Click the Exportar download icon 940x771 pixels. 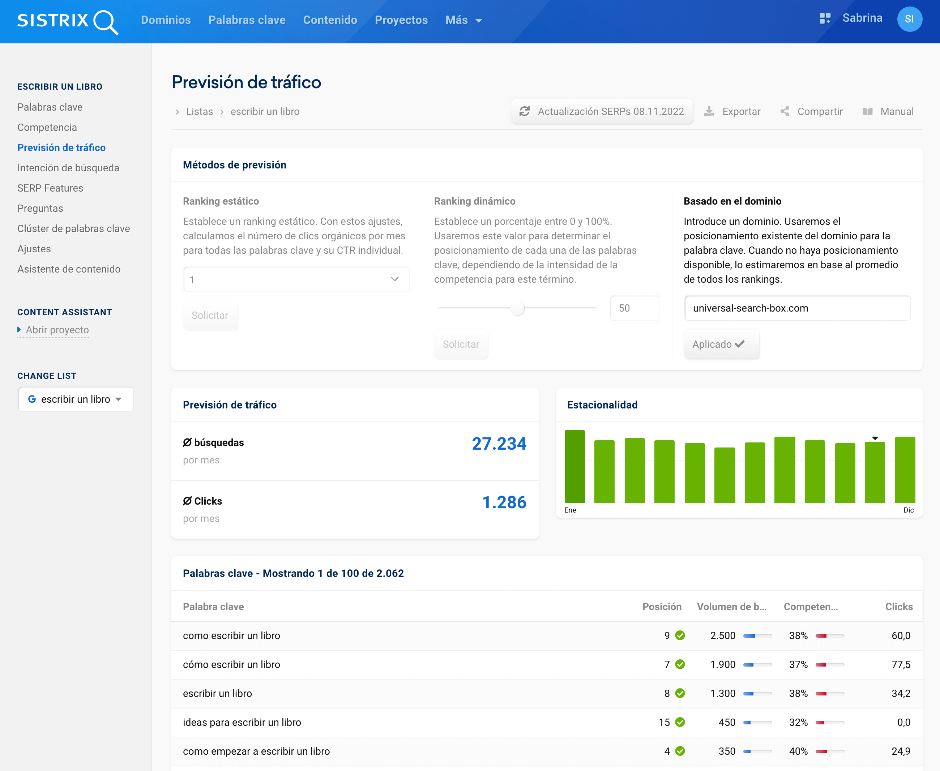tap(709, 111)
